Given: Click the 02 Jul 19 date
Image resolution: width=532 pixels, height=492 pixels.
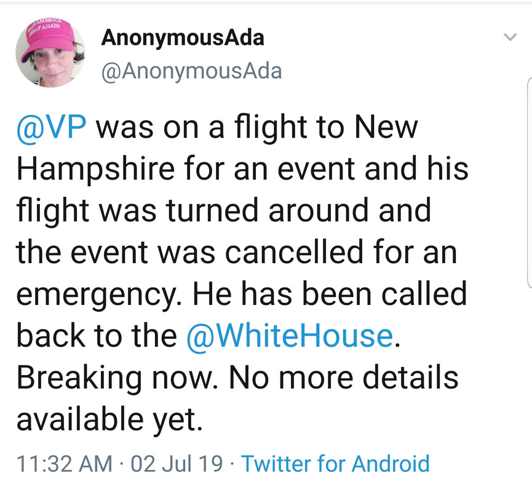Looking at the screenshot, I should (x=177, y=463).
